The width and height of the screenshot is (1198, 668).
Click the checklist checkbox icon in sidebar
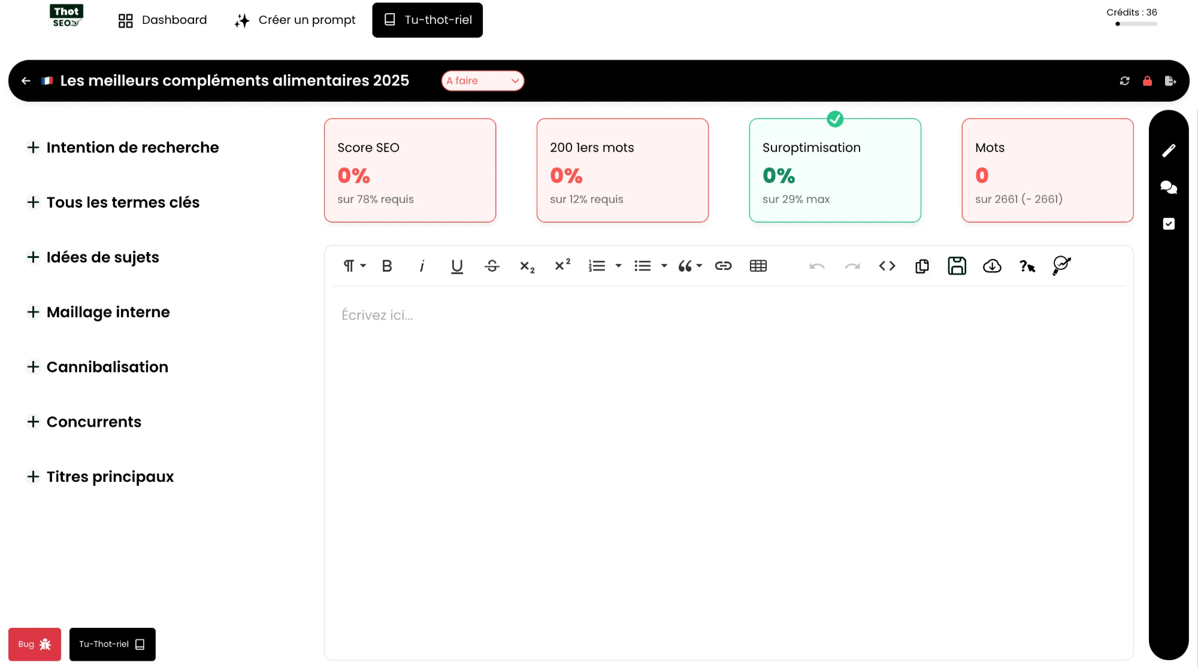(1168, 224)
